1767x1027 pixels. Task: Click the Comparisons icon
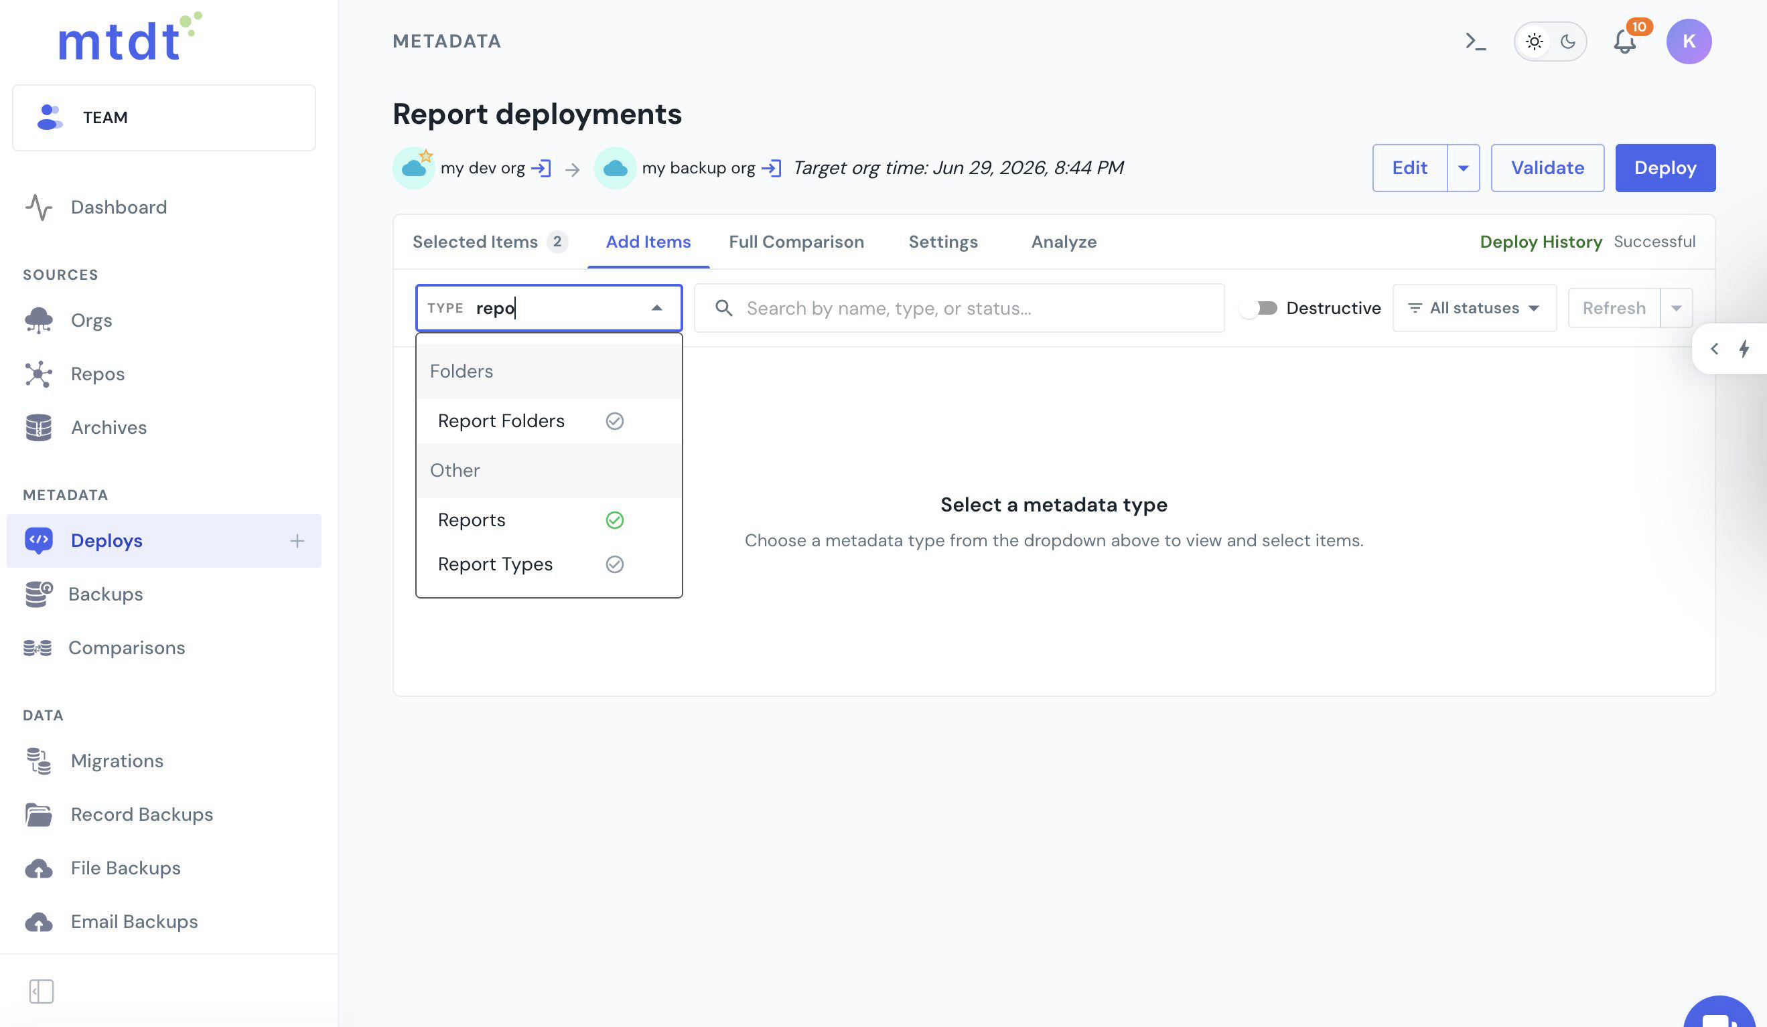click(x=37, y=648)
